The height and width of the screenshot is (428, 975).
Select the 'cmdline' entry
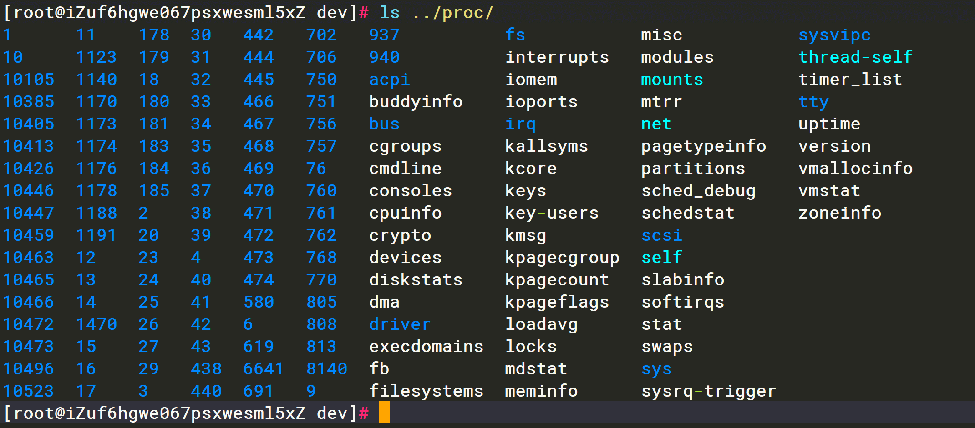405,168
